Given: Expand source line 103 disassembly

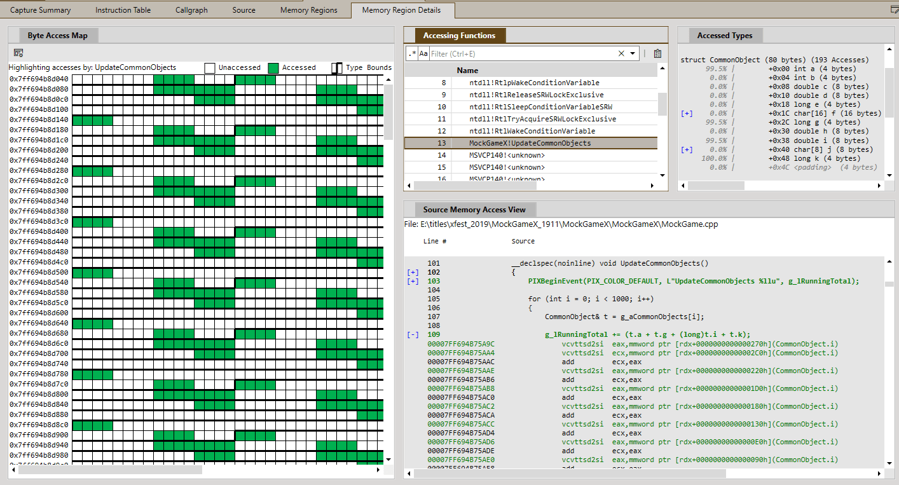Looking at the screenshot, I should pos(413,281).
